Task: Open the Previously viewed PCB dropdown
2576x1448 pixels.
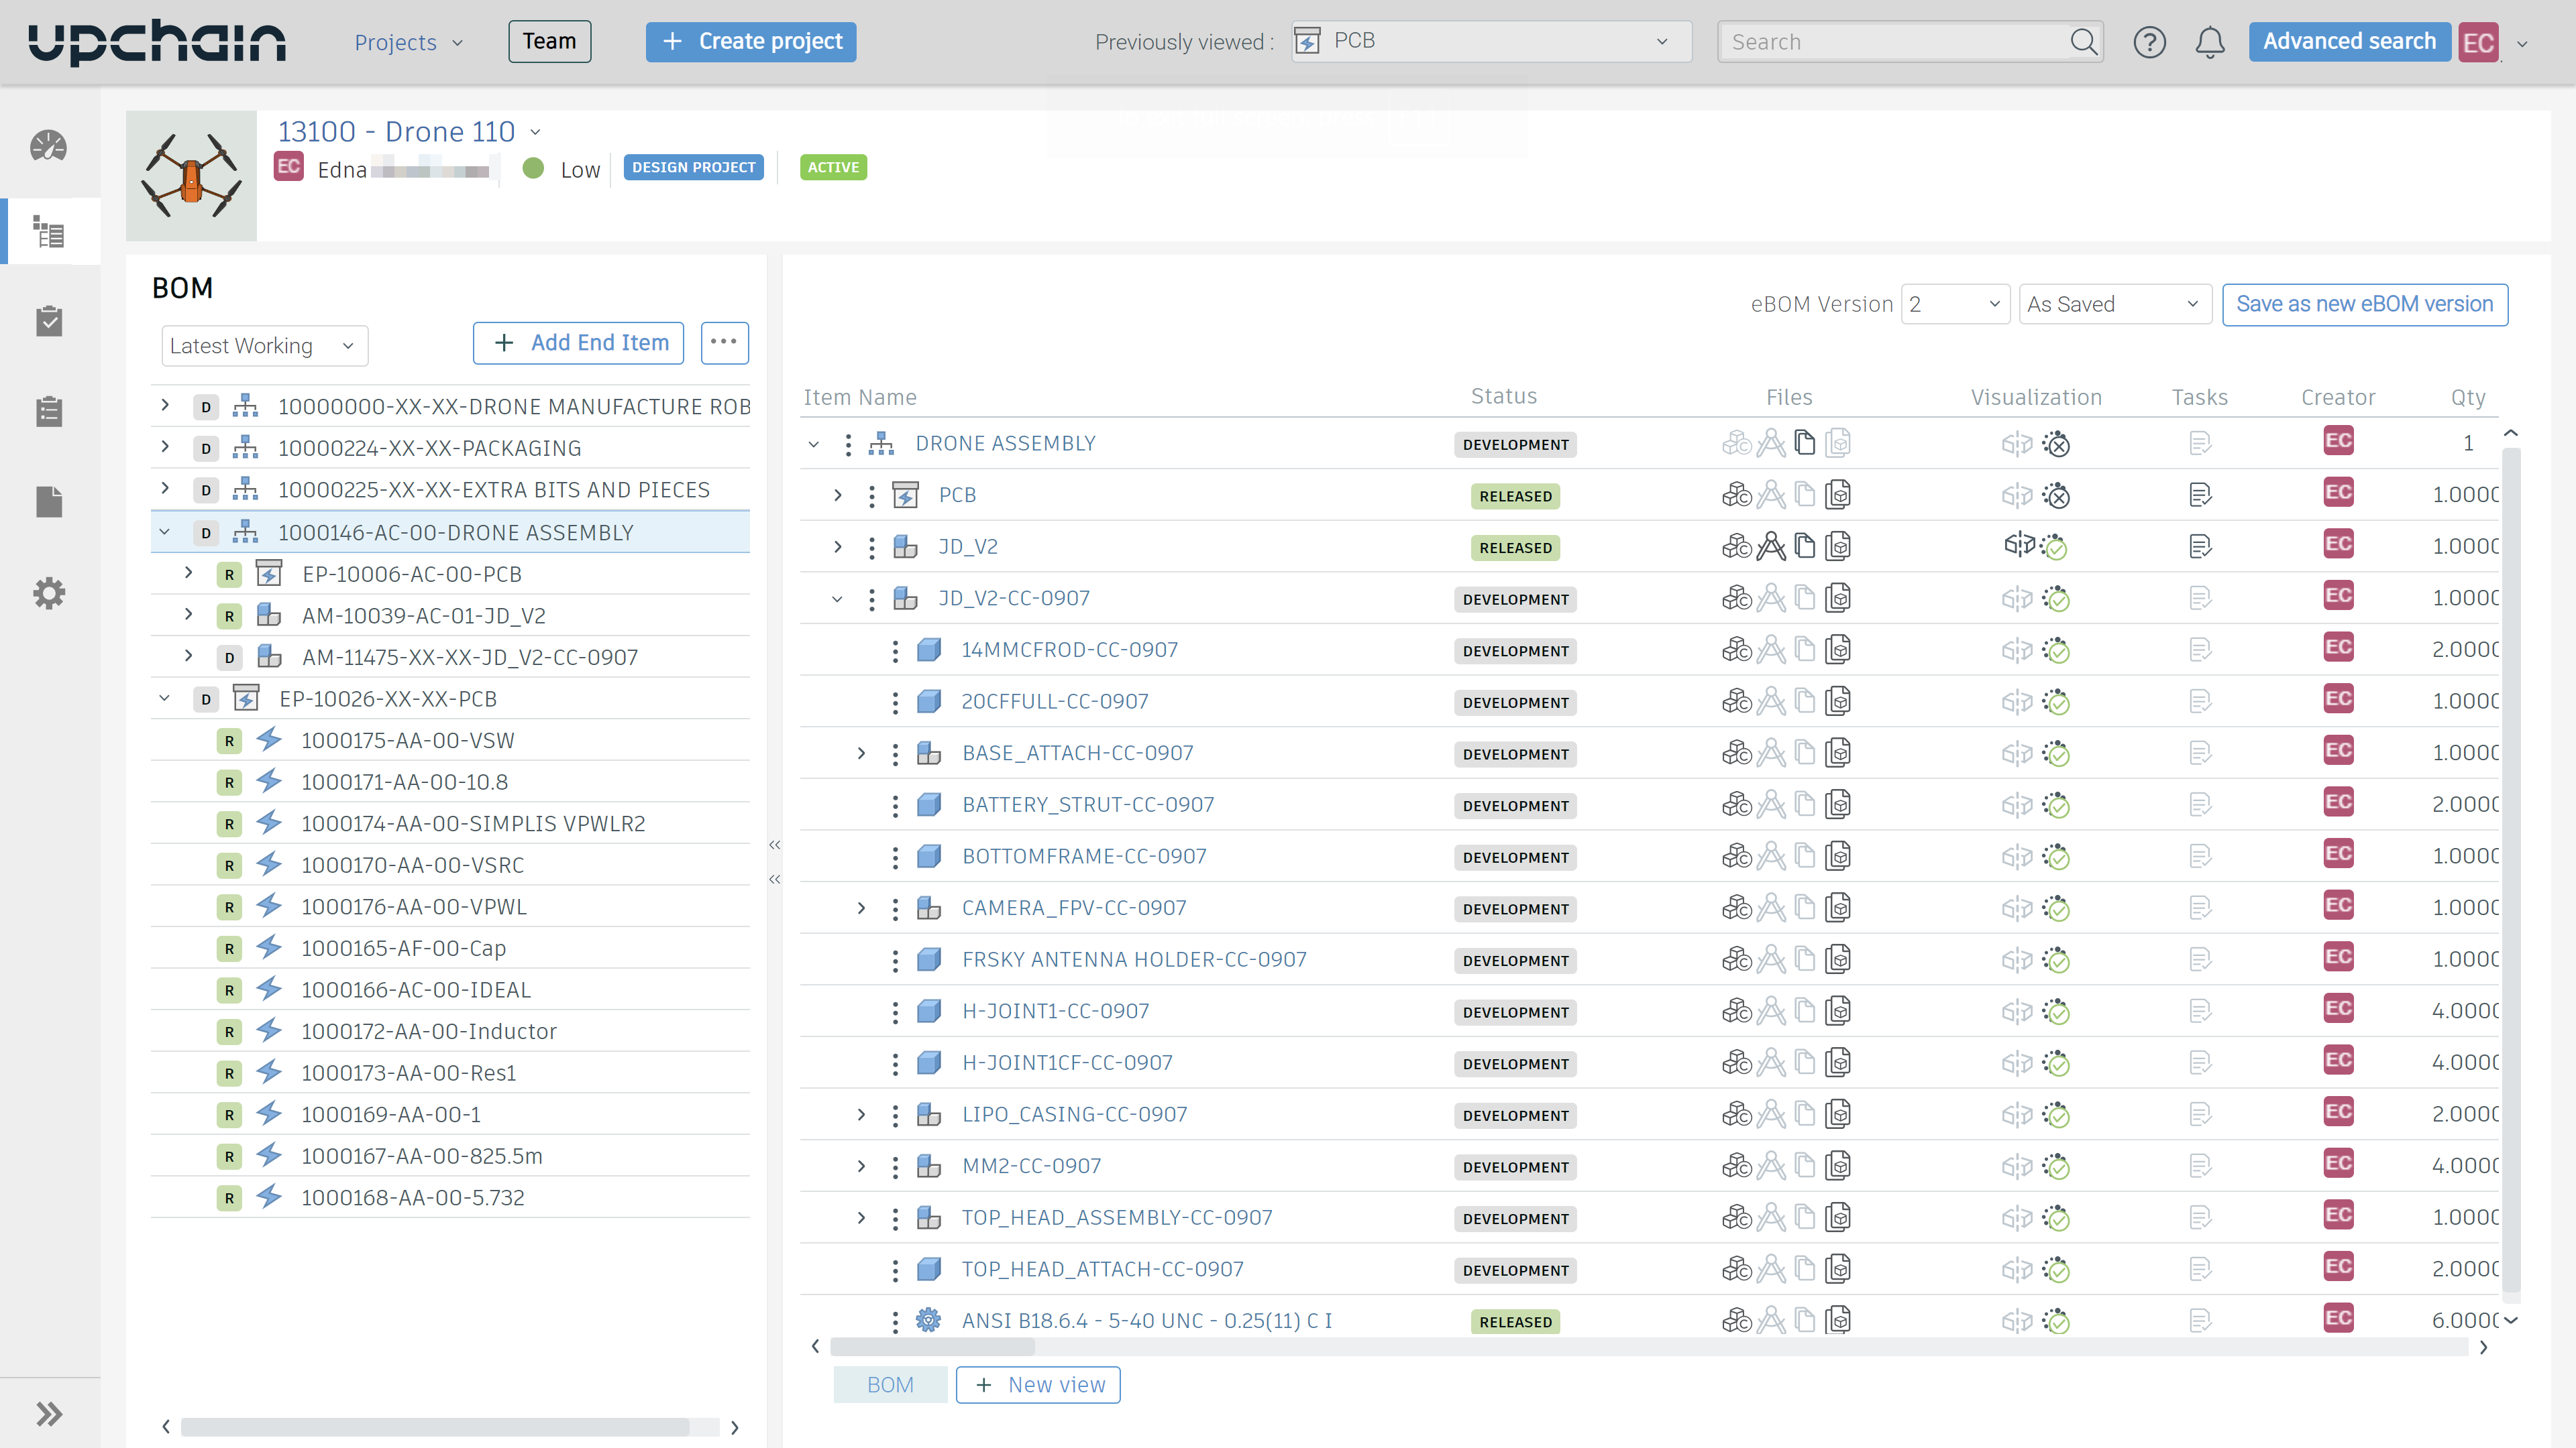Action: [1491, 41]
